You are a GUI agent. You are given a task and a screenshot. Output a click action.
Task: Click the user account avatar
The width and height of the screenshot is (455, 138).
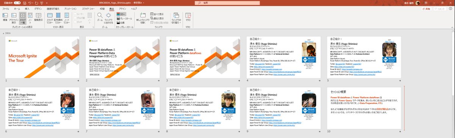tap(417, 3)
